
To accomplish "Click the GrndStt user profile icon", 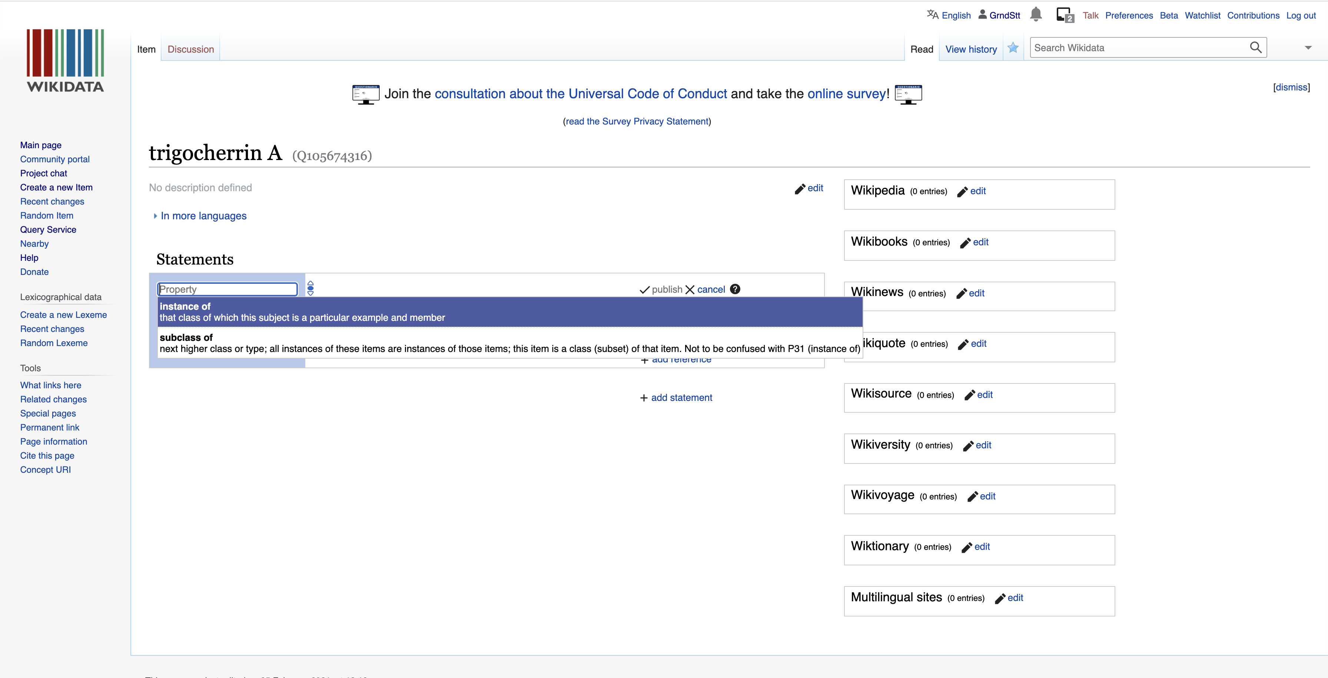I will click(x=983, y=14).
